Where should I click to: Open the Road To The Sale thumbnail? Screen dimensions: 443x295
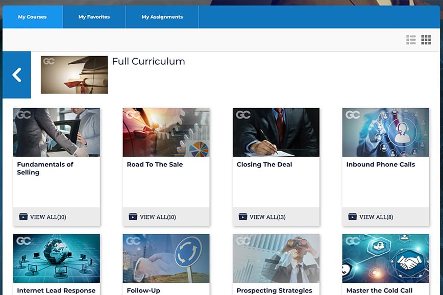point(166,132)
